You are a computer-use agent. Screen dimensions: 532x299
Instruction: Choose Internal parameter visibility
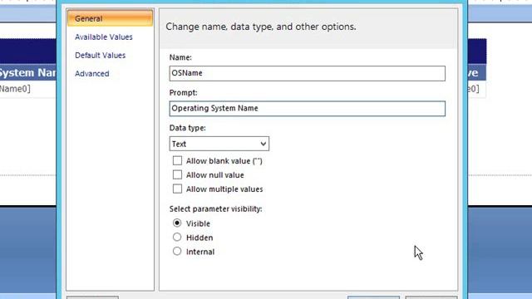[177, 252]
